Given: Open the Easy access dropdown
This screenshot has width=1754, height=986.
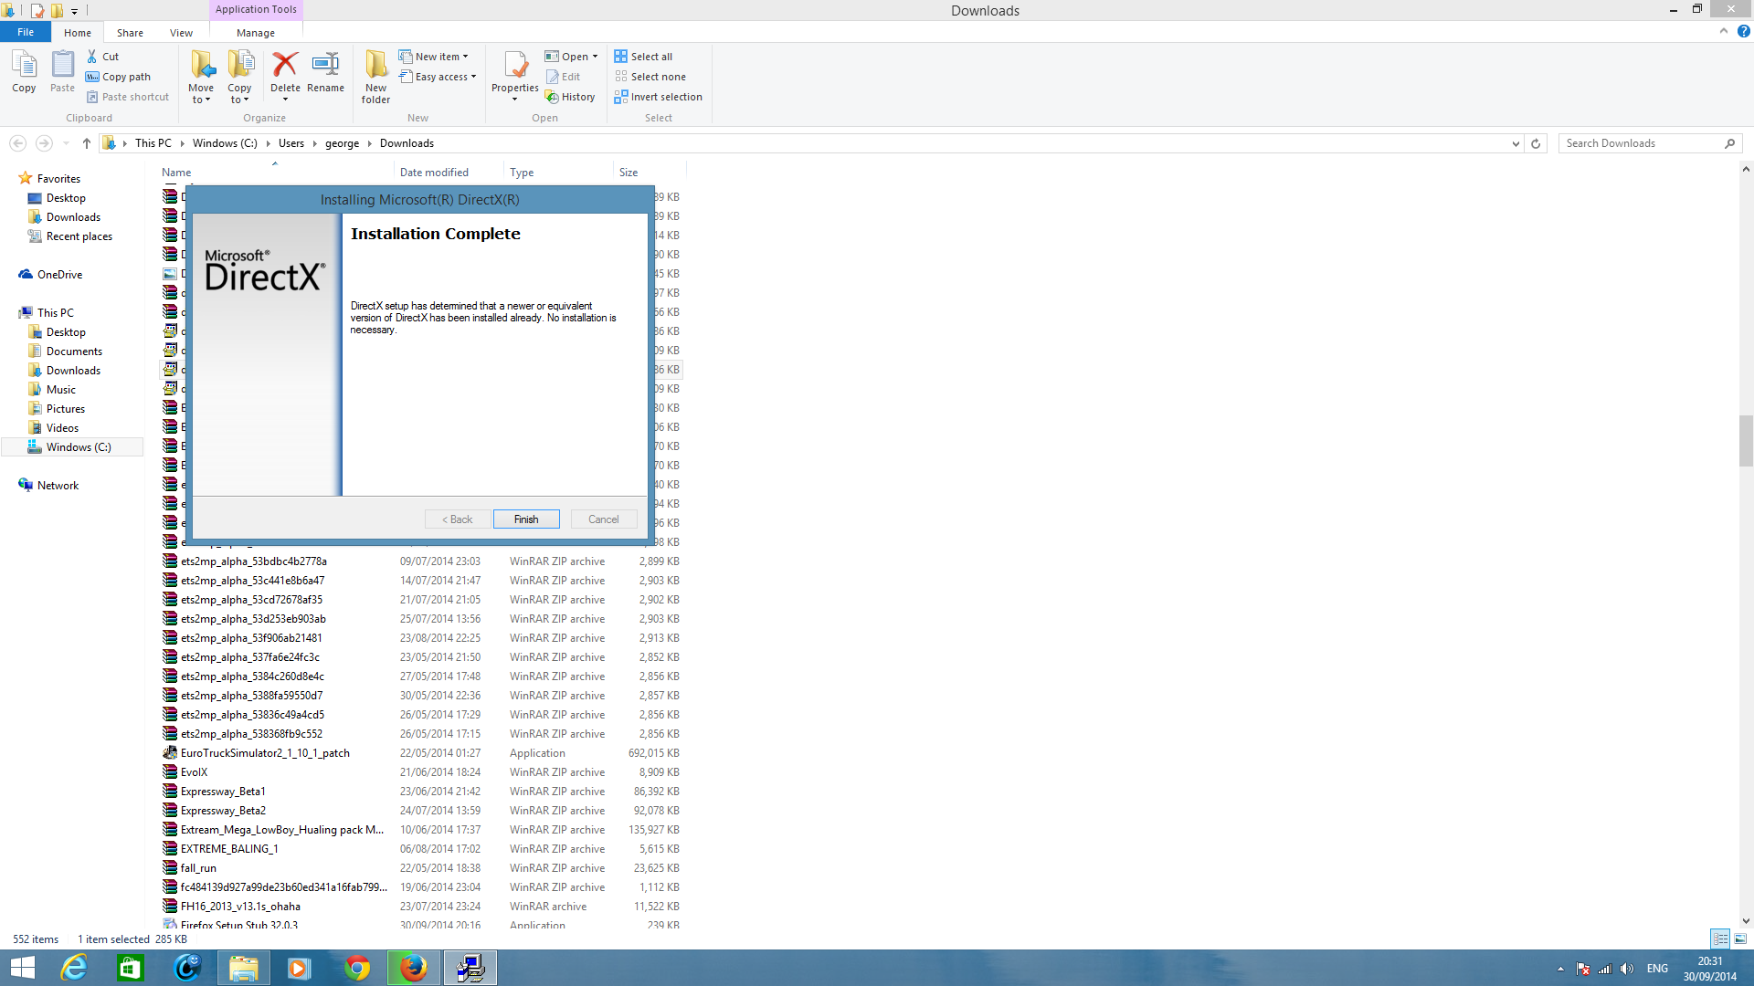Looking at the screenshot, I should [438, 77].
